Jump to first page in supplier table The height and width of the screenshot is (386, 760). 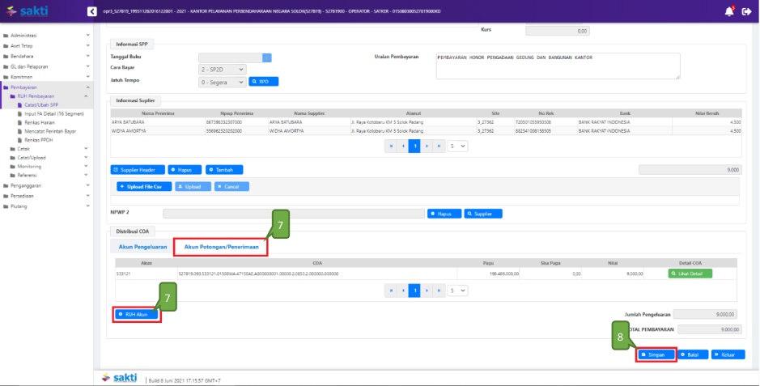391,146
